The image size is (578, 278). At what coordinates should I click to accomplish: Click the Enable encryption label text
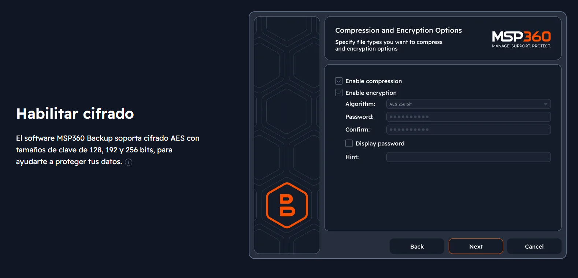[371, 93]
